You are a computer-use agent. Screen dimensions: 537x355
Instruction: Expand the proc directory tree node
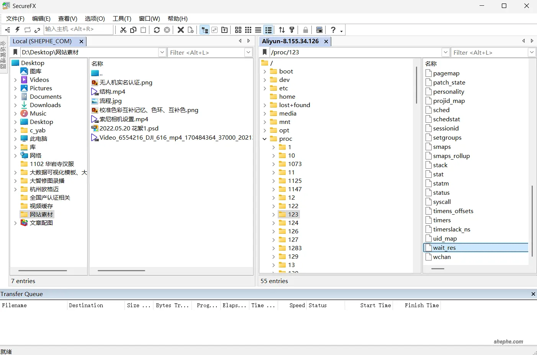pos(264,138)
